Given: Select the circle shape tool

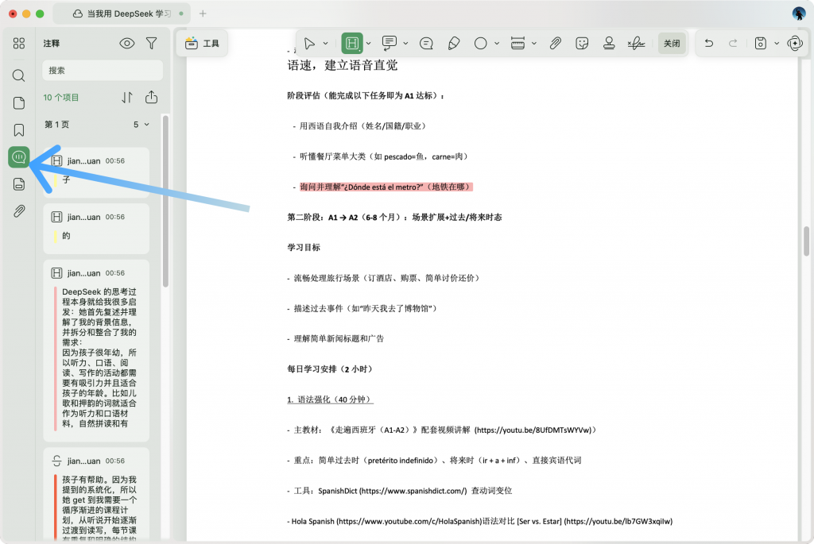Looking at the screenshot, I should click(x=480, y=43).
